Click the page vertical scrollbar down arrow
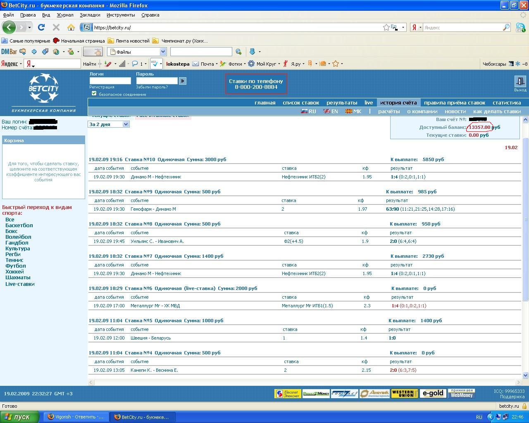 [x=526, y=375]
